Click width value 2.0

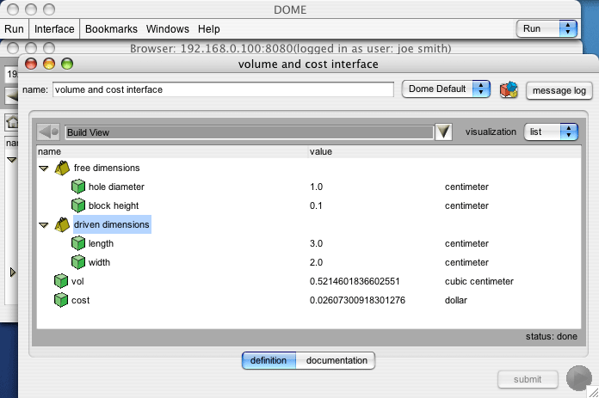click(x=317, y=262)
